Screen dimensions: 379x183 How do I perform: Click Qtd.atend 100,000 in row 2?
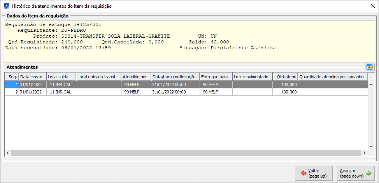(x=285, y=92)
